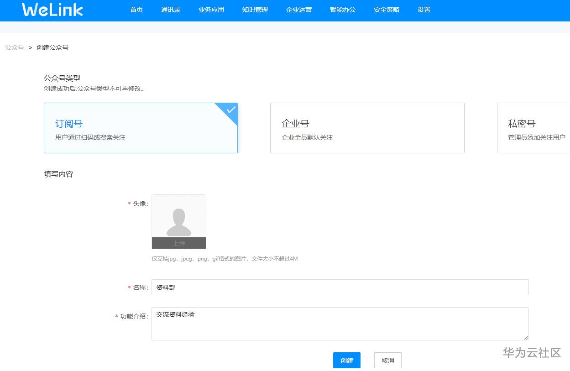Click the 填写内容 section heading
This screenshot has width=570, height=371.
(58, 174)
